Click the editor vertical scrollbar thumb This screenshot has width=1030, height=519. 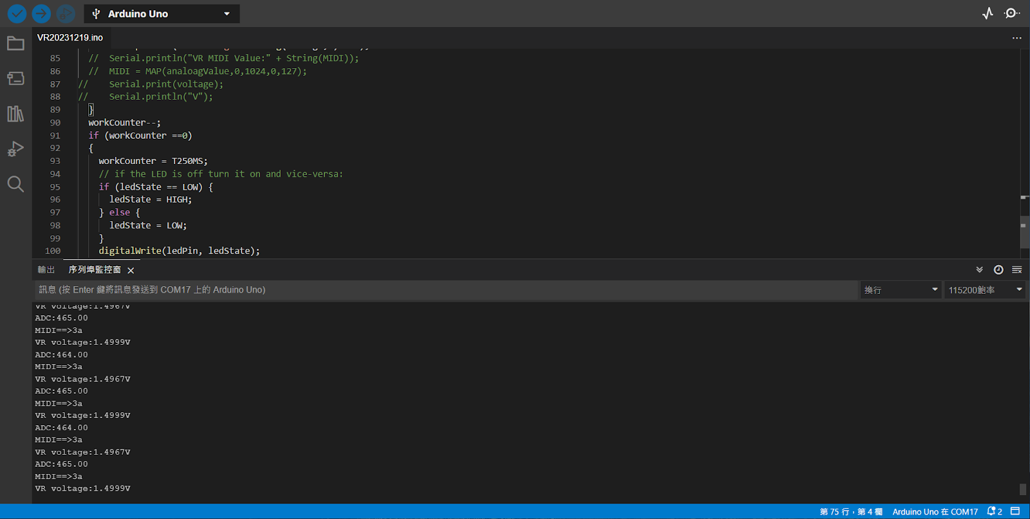(x=1025, y=233)
